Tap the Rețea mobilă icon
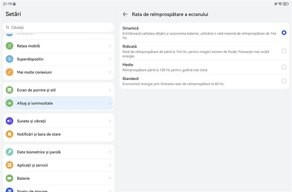292x192 pixels. (9, 46)
